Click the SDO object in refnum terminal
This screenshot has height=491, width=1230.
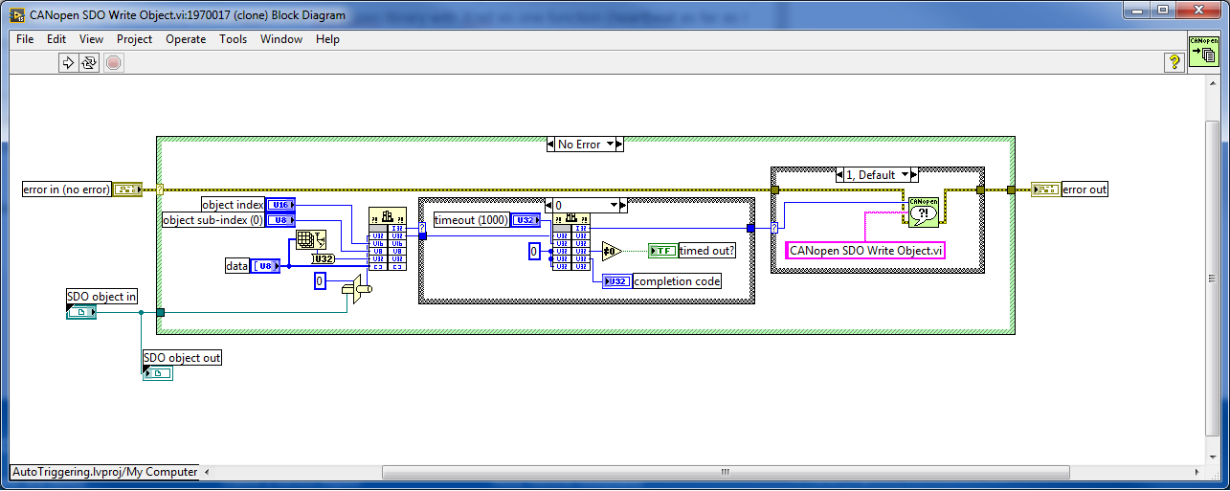click(81, 312)
